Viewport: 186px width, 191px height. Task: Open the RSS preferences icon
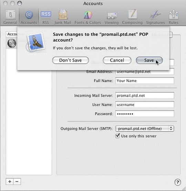coord(46,17)
